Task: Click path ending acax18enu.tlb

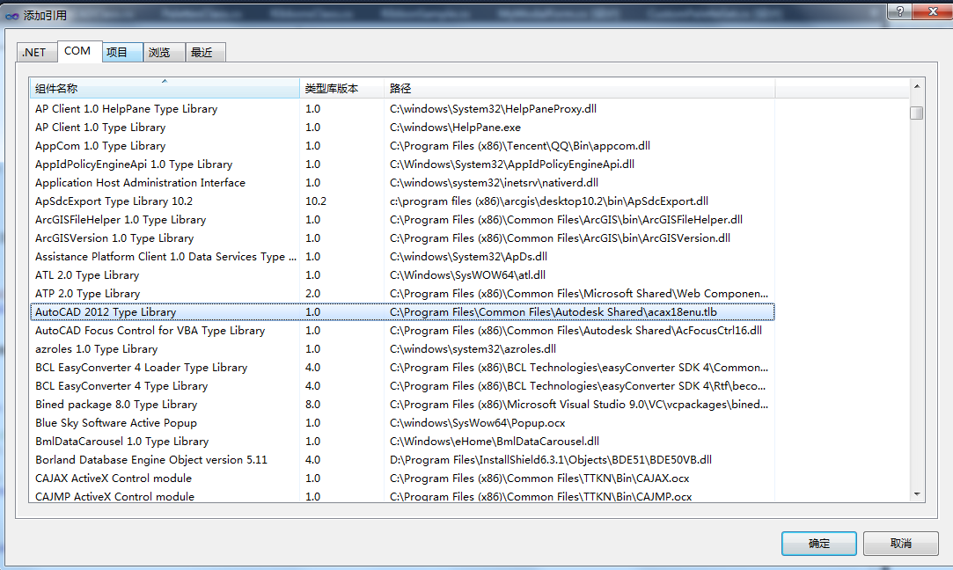Action: (x=553, y=311)
